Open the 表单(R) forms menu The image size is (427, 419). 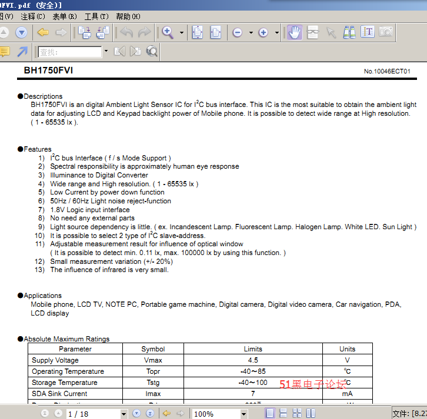(65, 16)
